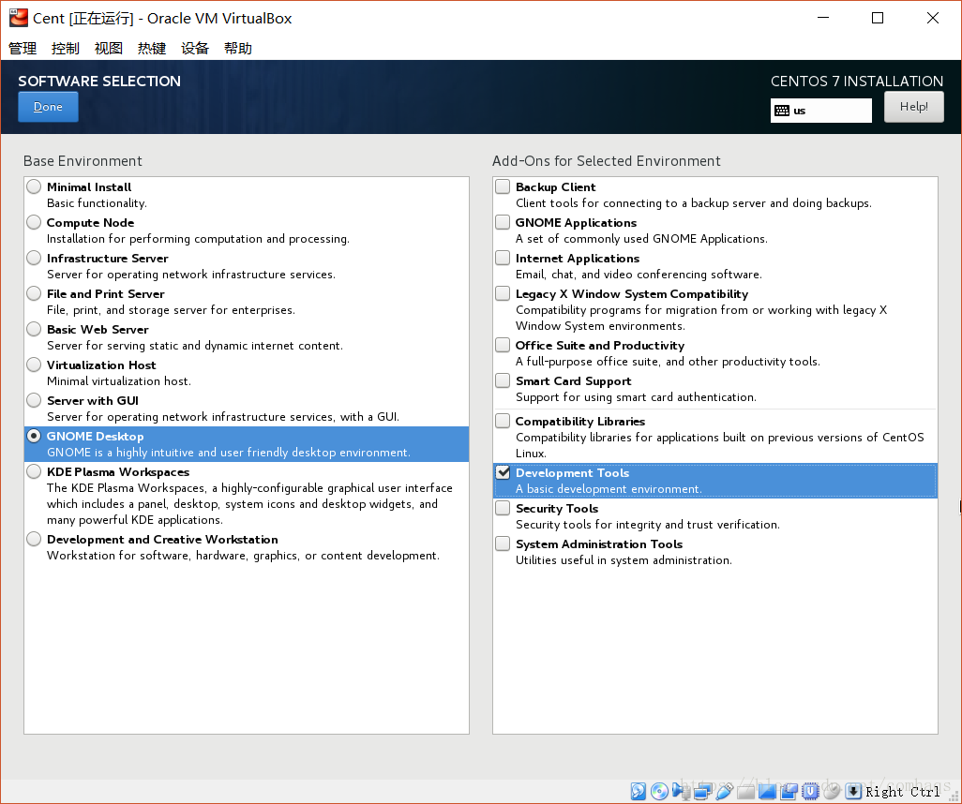Tick the Security Tools checkbox
962x804 pixels.
(503, 507)
